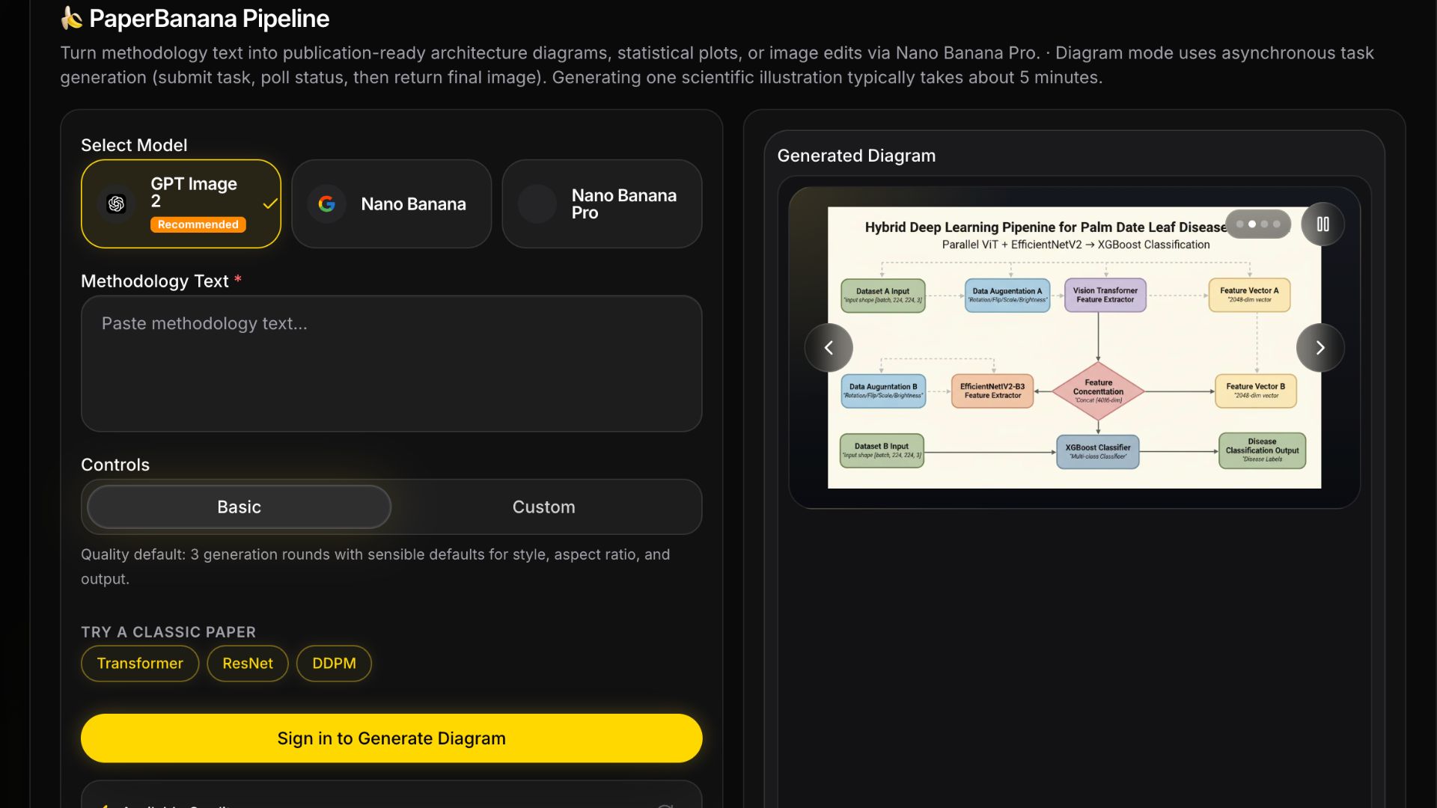The height and width of the screenshot is (808, 1437).
Task: Click the Feature Vector B diagram node
Action: [x=1256, y=391]
